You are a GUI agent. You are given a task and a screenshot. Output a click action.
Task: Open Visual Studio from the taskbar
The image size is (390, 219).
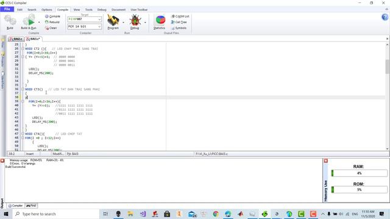(x=143, y=214)
